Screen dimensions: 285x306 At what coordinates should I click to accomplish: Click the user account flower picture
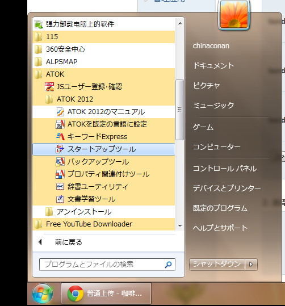(x=234, y=14)
